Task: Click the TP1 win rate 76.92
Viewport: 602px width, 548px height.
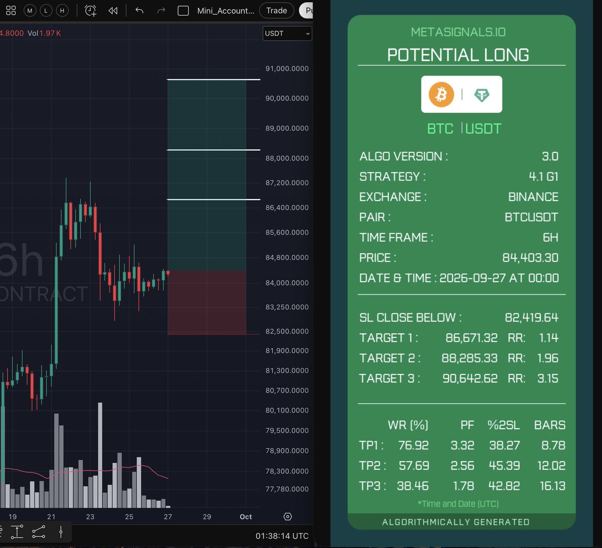Action: point(413,445)
